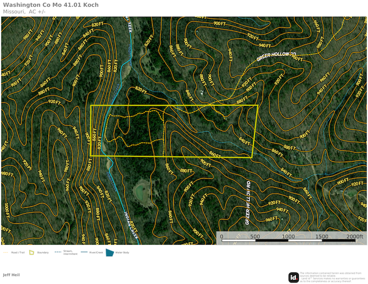Image resolution: width=368 pixels, height=284 pixels.
Task: Click the horizontal GREER HOLLOW RD label
Action: click(276, 56)
